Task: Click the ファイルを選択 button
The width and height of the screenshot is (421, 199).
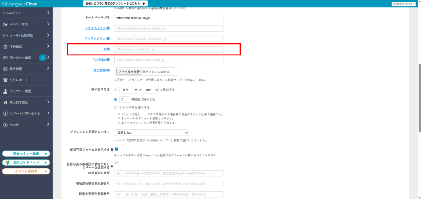Action: [129, 72]
